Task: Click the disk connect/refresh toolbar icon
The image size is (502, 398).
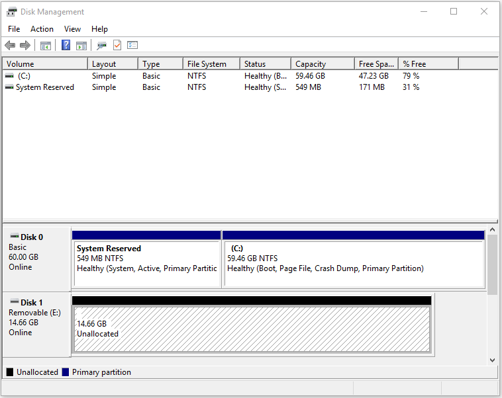Action: [101, 46]
